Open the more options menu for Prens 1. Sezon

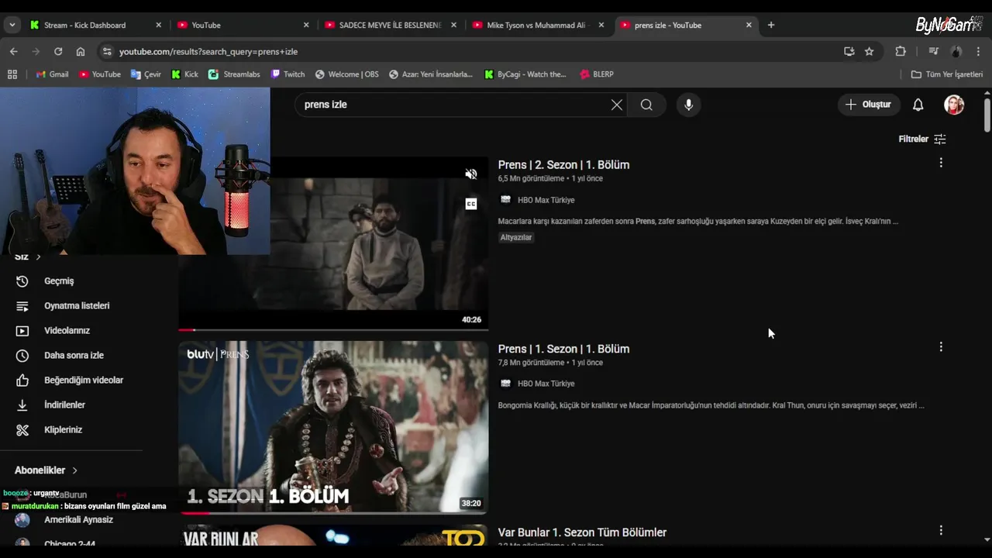[x=941, y=346]
